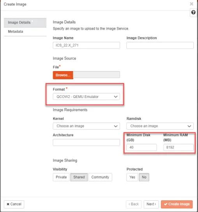Open the help question mark icon
Screen dimensions: 198x212
(x=193, y=12)
